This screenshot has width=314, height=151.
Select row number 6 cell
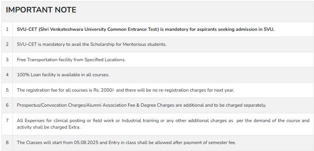7,105
